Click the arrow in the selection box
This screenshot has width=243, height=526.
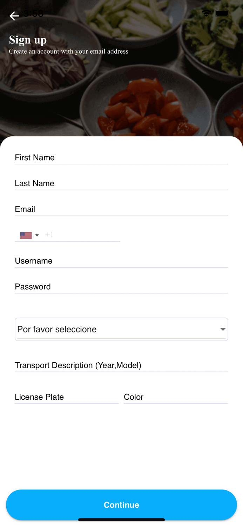pyautogui.click(x=223, y=329)
